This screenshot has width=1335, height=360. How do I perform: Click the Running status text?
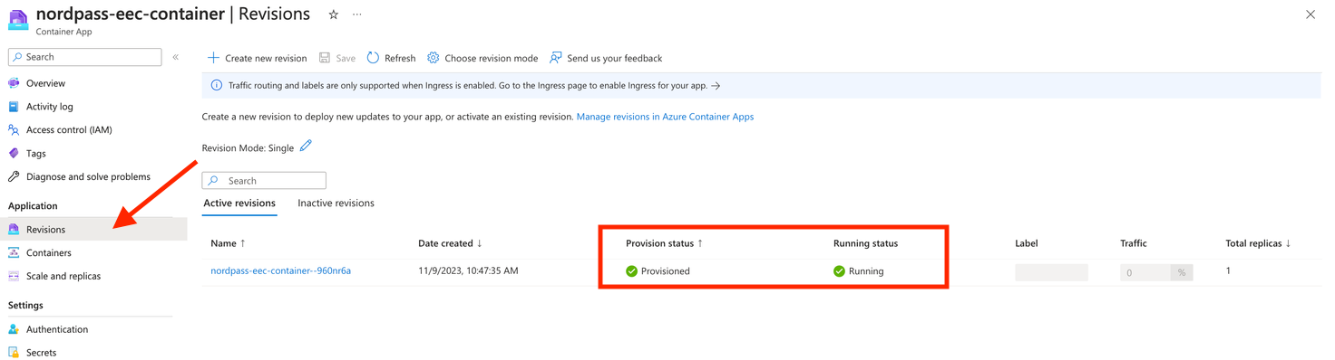(x=866, y=271)
